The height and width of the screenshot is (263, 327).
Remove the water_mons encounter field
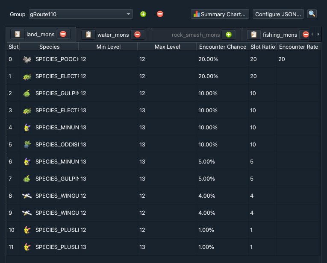coord(138,34)
